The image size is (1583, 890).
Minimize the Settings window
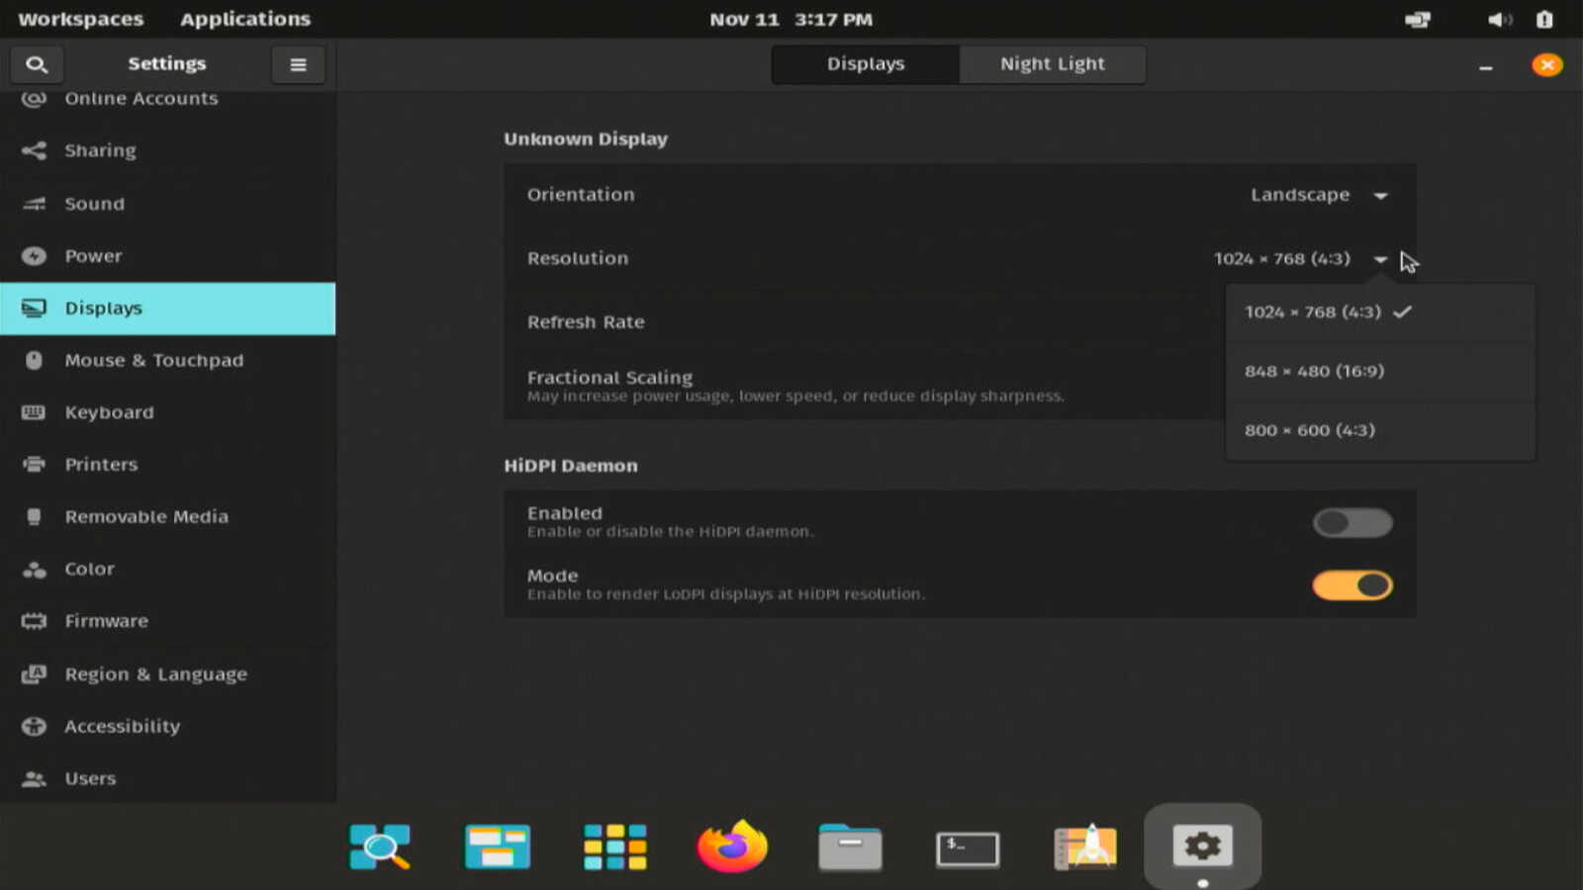coord(1485,66)
